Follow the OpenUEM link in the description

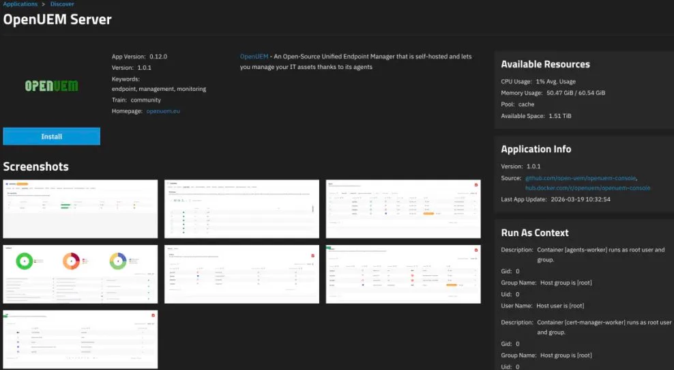[254, 57]
